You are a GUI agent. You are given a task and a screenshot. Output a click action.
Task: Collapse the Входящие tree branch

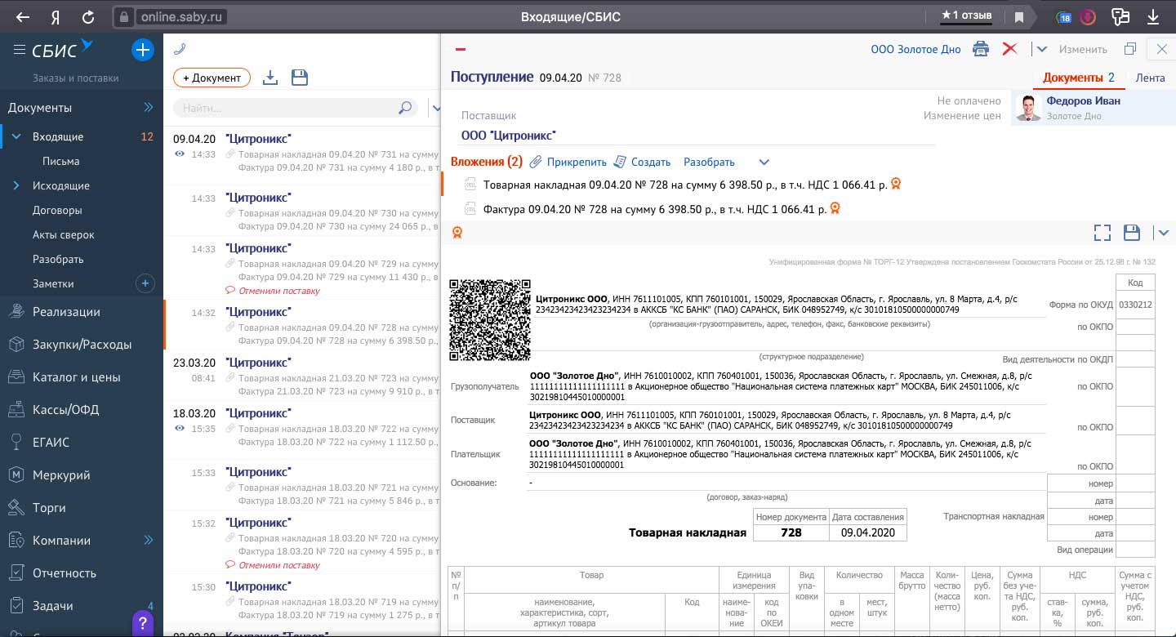coord(16,136)
